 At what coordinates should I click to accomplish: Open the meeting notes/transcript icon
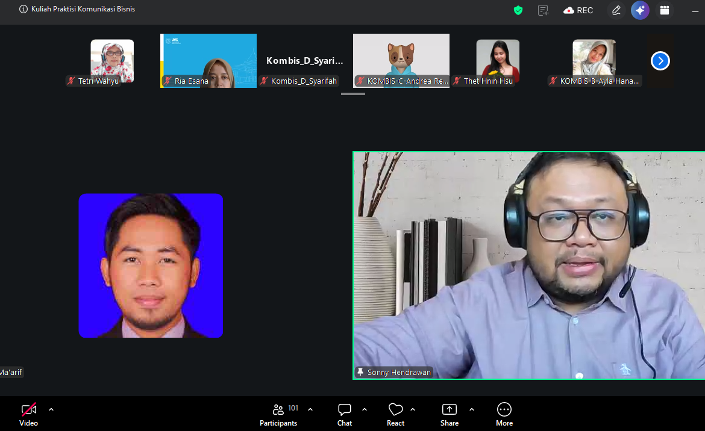(543, 10)
